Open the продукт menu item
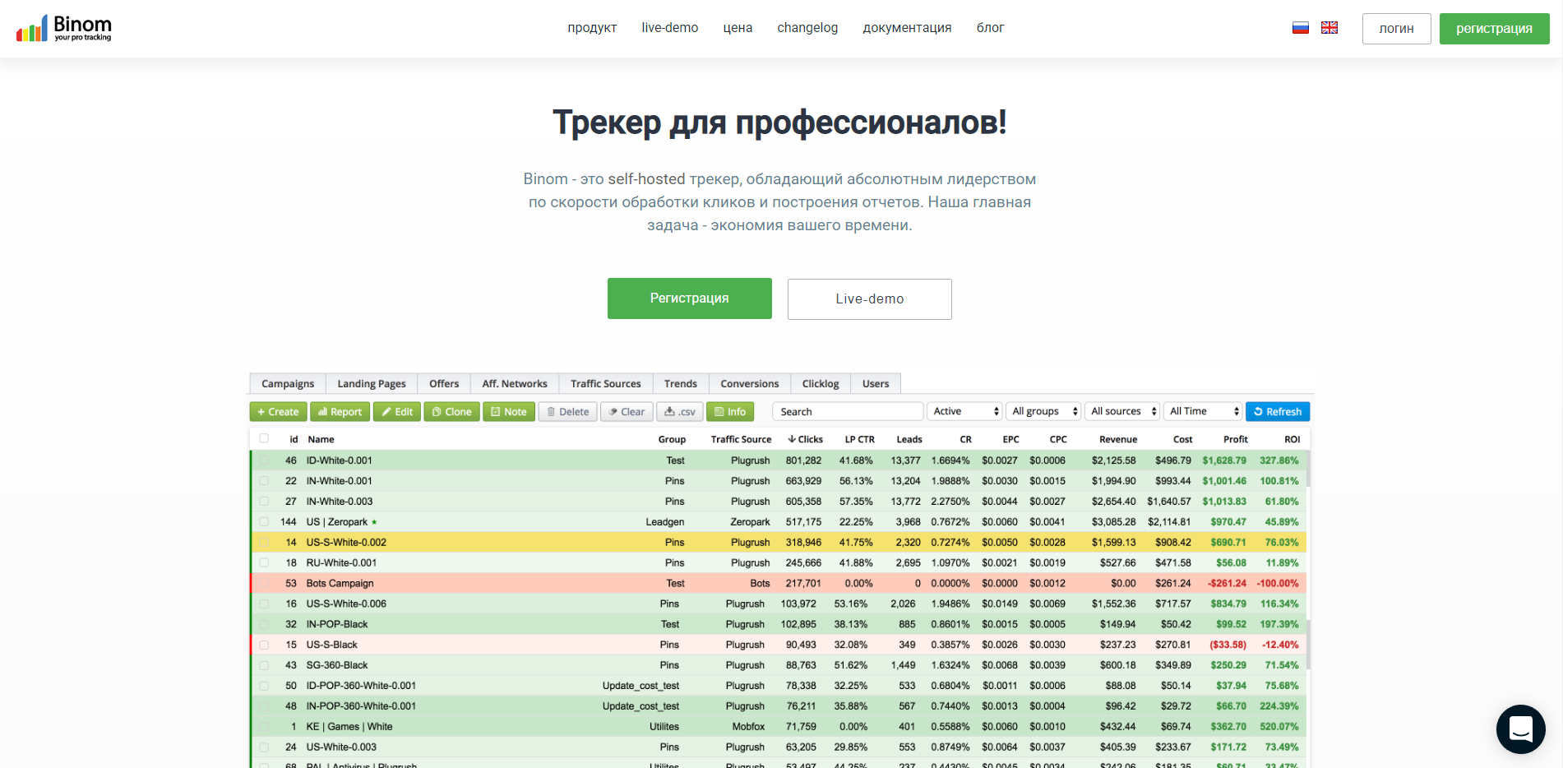The image size is (1563, 768). pos(592,28)
